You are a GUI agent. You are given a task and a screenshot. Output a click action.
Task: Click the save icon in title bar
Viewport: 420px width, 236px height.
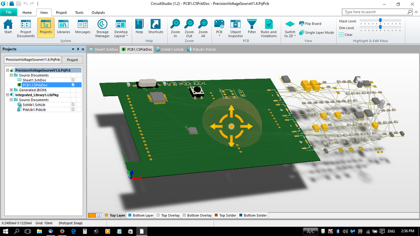[x=18, y=3]
